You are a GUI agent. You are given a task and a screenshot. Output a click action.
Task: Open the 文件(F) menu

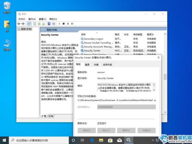point(22,19)
